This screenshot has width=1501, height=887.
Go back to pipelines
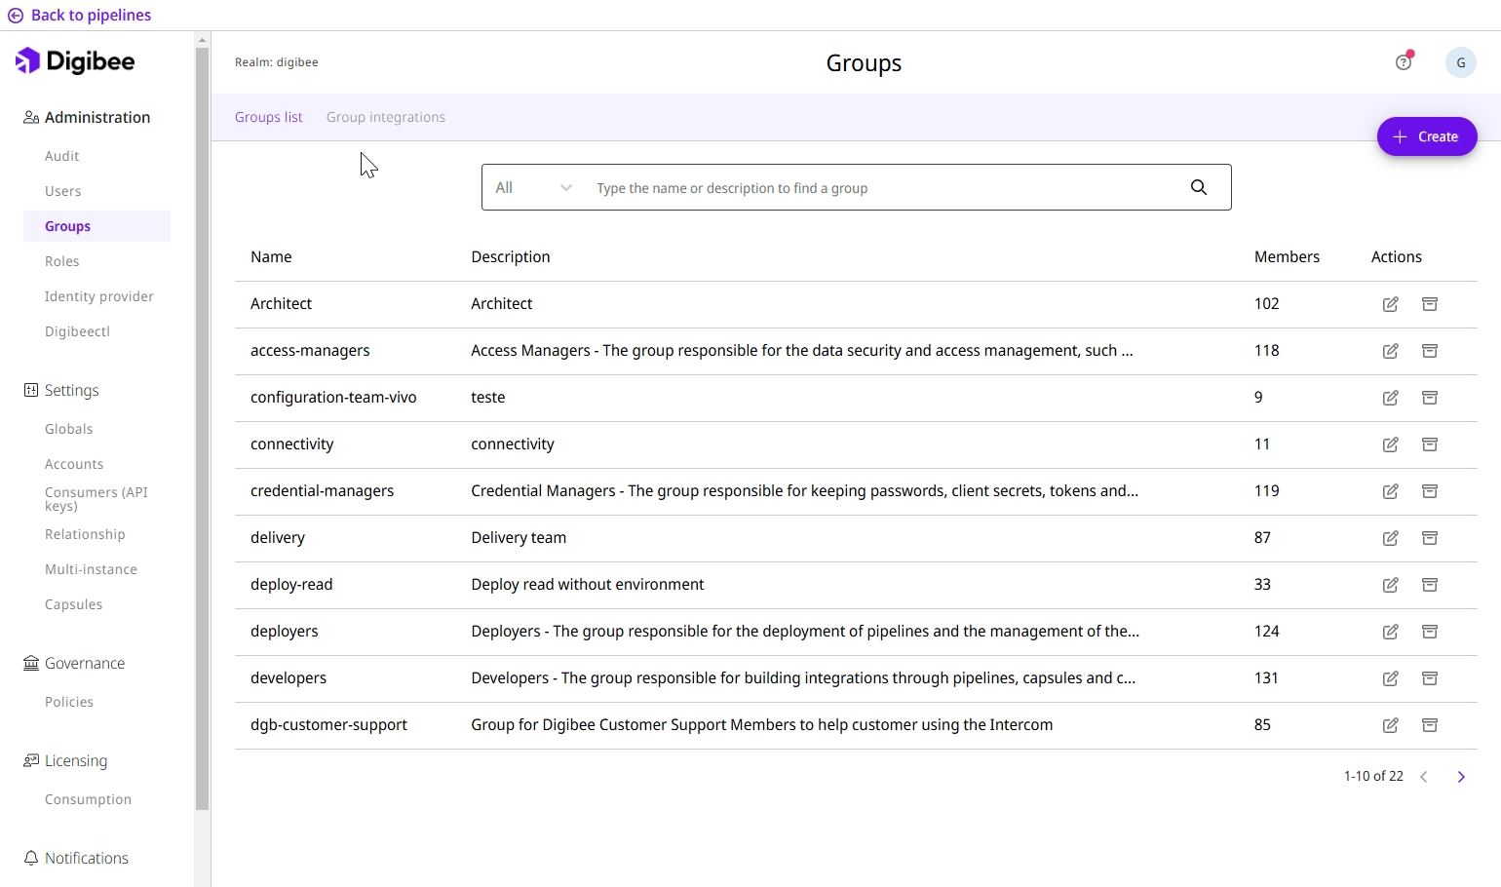(80, 16)
